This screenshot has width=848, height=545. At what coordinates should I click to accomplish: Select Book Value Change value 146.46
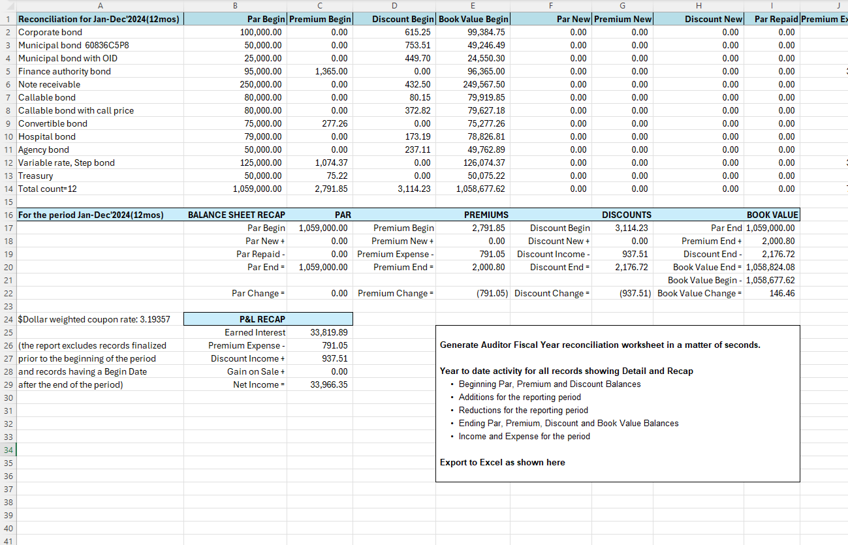(772, 293)
